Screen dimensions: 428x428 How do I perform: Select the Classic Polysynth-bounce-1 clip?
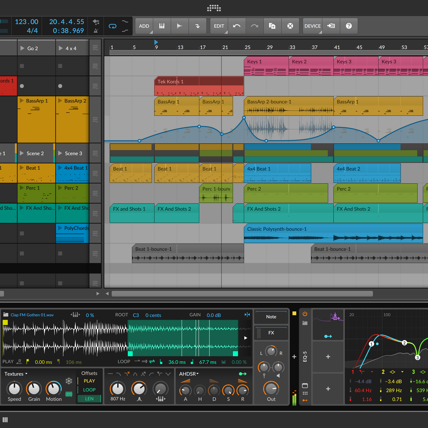[333, 233]
